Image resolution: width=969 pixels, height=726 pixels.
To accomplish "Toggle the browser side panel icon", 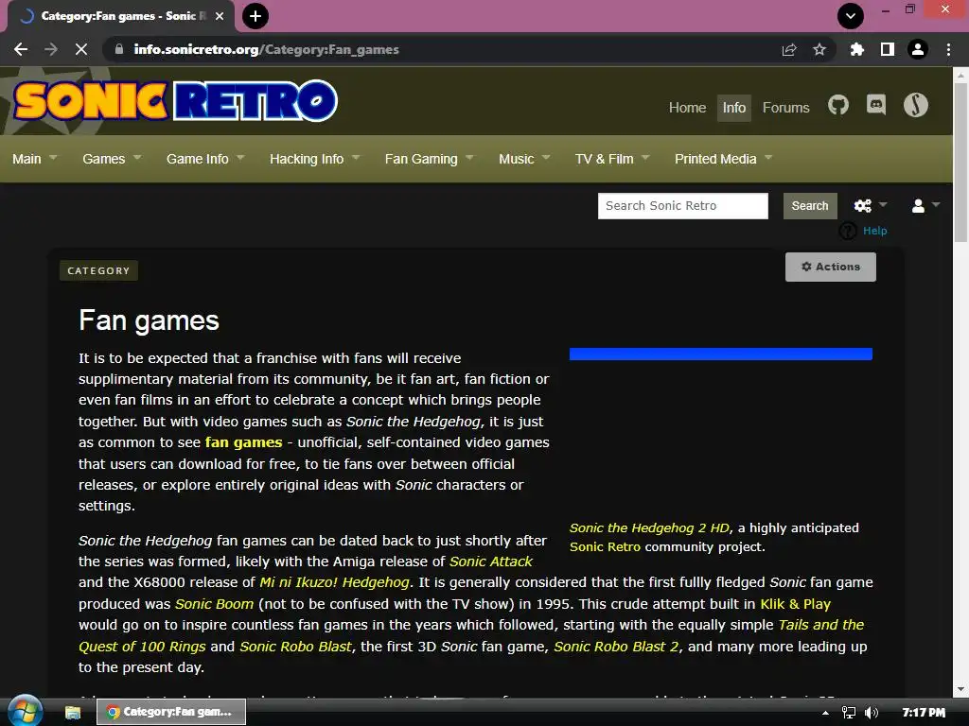I will click(x=888, y=49).
